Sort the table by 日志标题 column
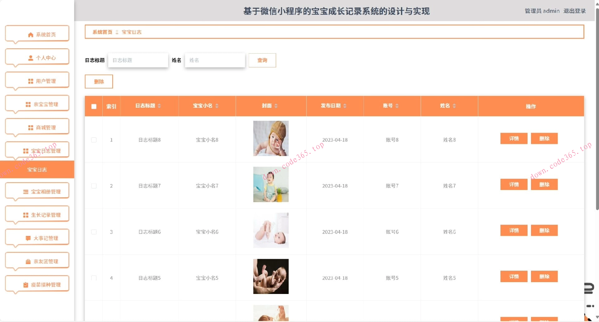Viewport: 599px width, 322px height. (159, 106)
